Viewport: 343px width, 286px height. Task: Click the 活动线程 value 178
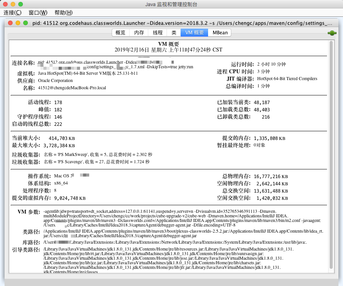click(58, 103)
